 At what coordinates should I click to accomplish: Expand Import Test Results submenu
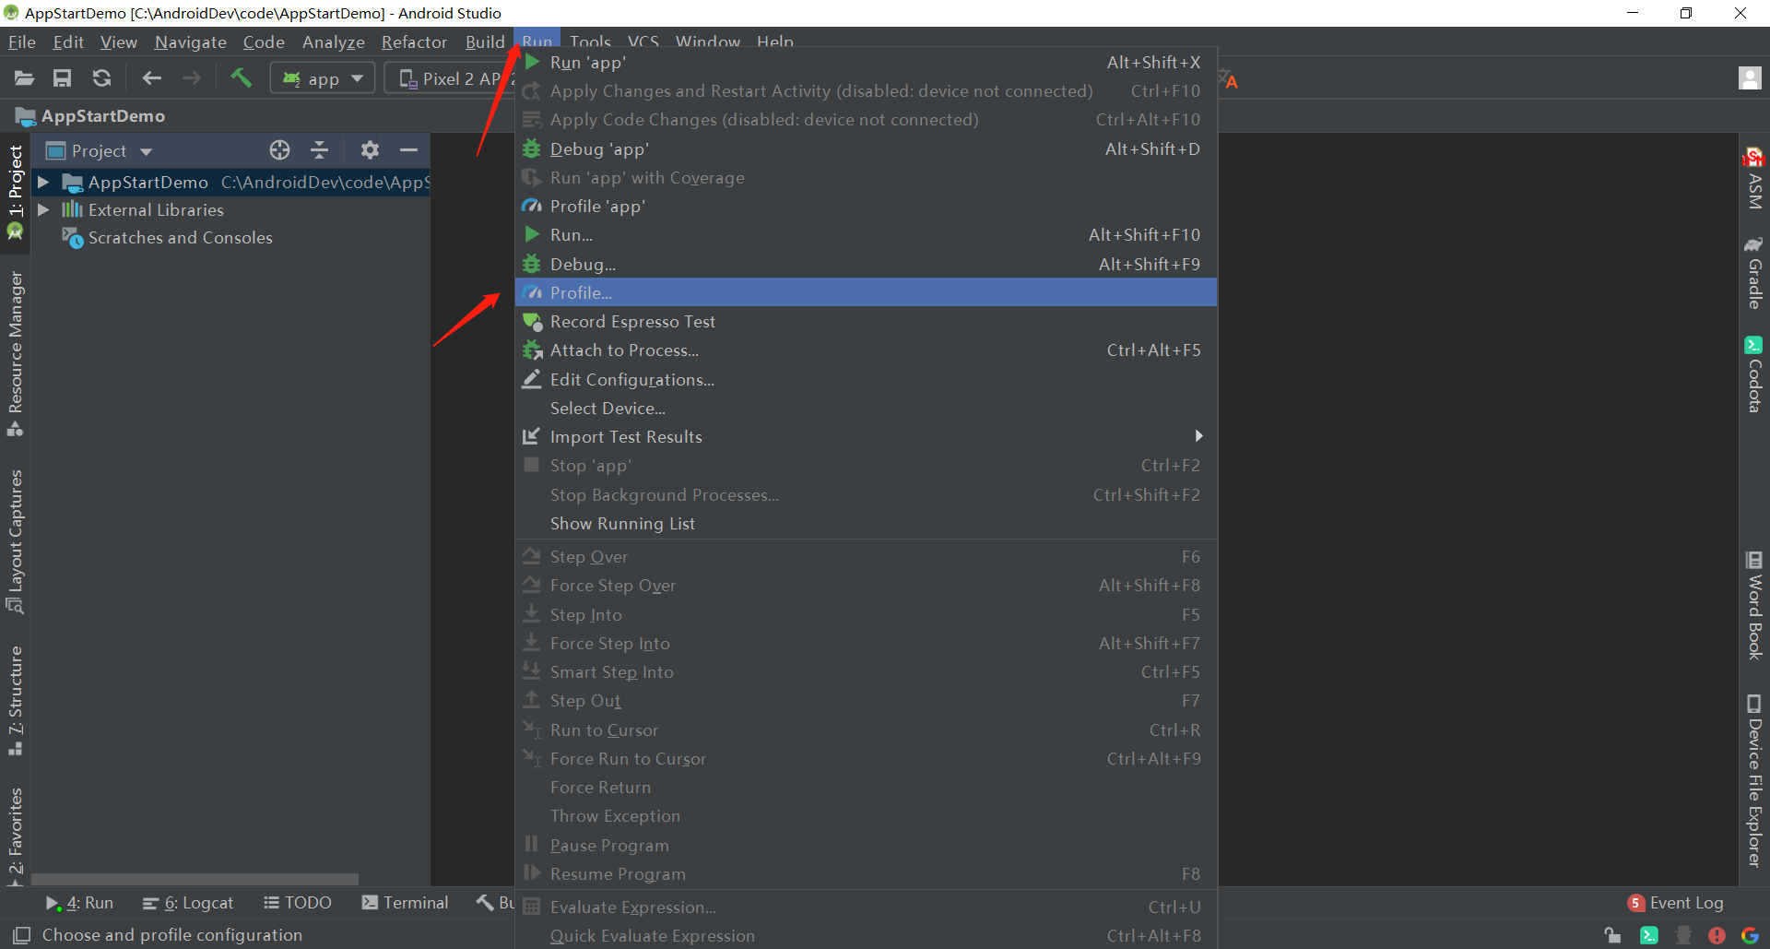[866, 437]
